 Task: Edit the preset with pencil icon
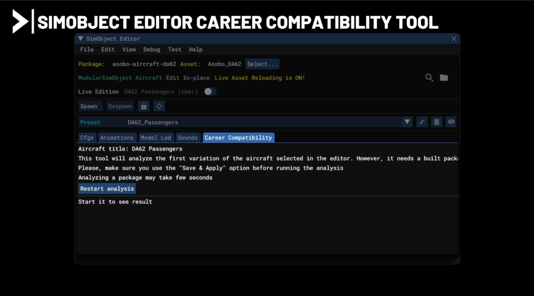point(422,122)
